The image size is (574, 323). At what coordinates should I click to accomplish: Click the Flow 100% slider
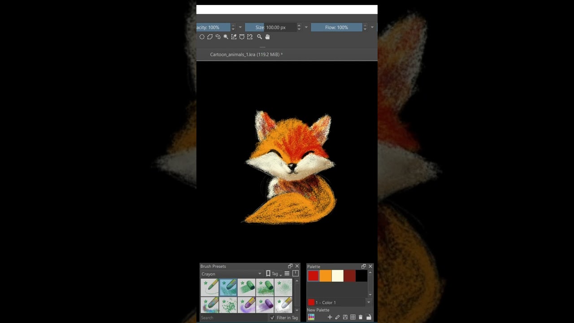click(x=337, y=27)
